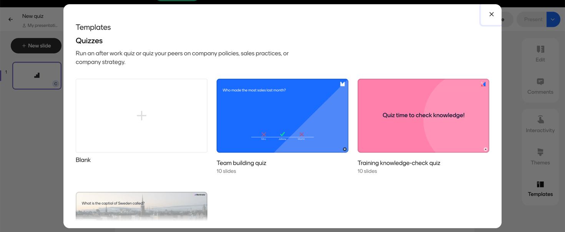The image size is (565, 232).
Task: Click the Training knowledge-check quiz title
Action: 399,163
